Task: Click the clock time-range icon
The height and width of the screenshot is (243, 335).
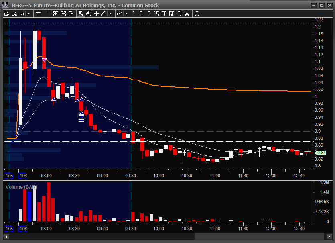Action: (x=120, y=14)
